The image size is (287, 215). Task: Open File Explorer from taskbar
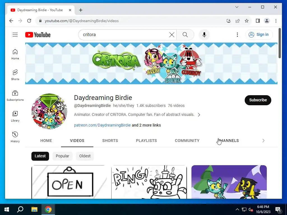click(x=34, y=209)
